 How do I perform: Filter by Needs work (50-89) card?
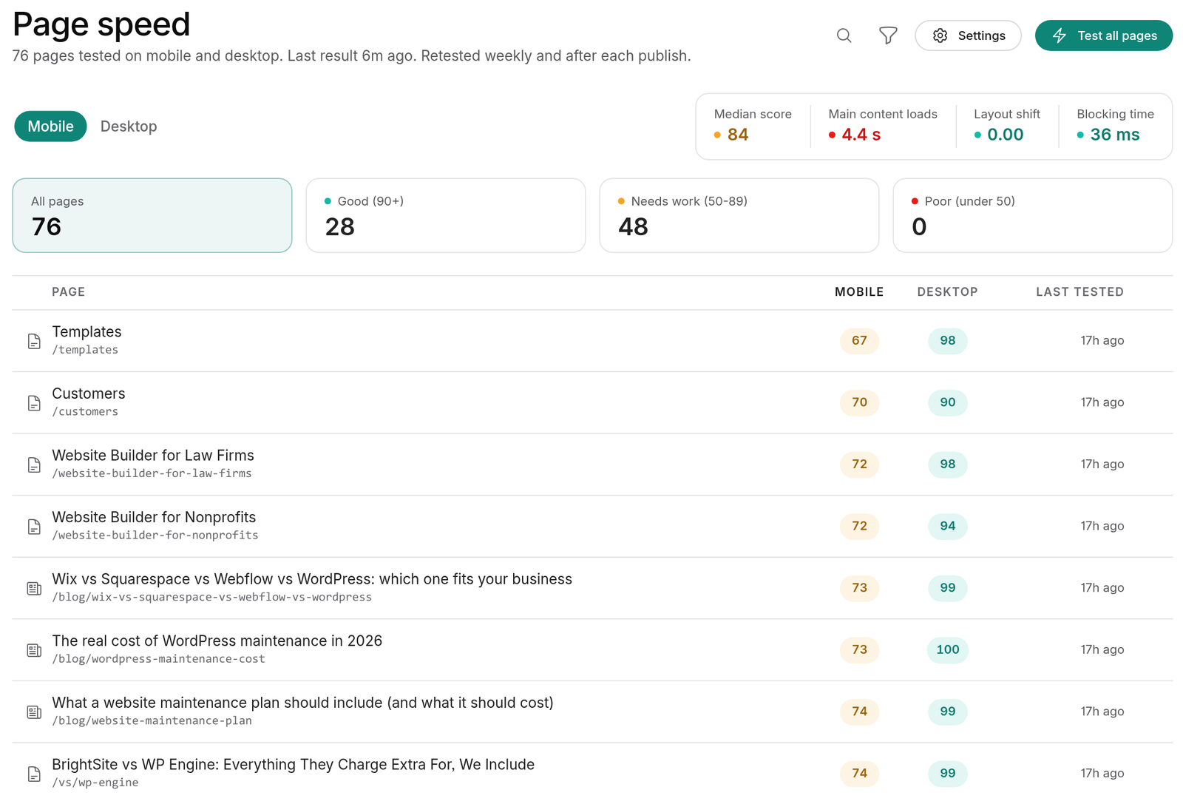point(739,215)
